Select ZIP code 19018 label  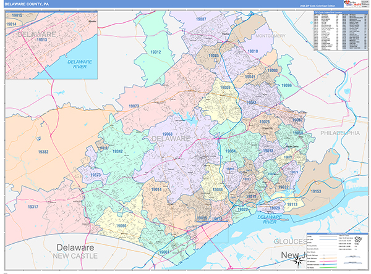point(268,151)
